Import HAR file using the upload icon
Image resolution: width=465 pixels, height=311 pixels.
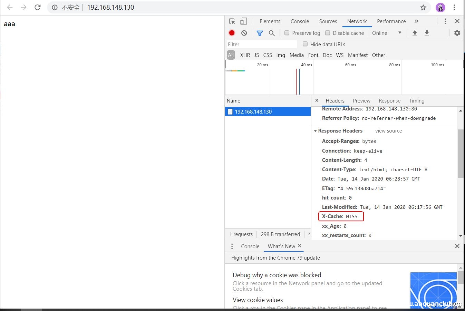[x=415, y=33]
